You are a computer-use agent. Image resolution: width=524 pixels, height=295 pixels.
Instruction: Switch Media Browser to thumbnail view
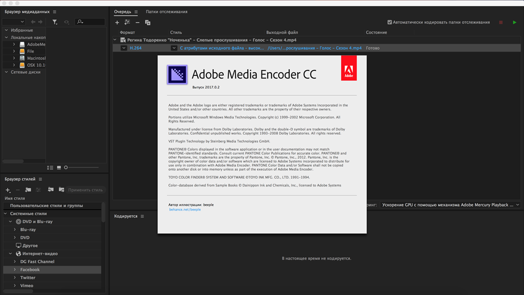[59, 167]
